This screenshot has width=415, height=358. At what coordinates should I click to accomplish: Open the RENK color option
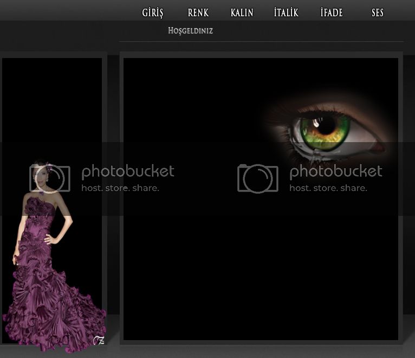click(x=198, y=13)
